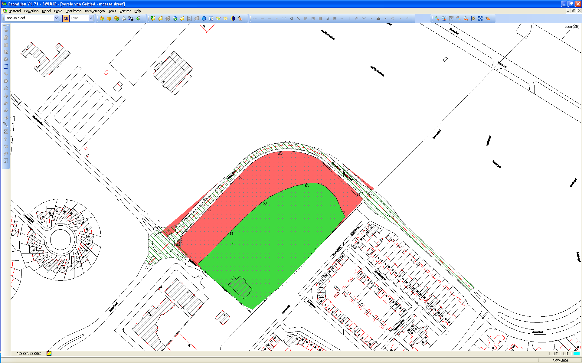
Task: Select the zoom to rectangle tool
Action: [x=444, y=18]
